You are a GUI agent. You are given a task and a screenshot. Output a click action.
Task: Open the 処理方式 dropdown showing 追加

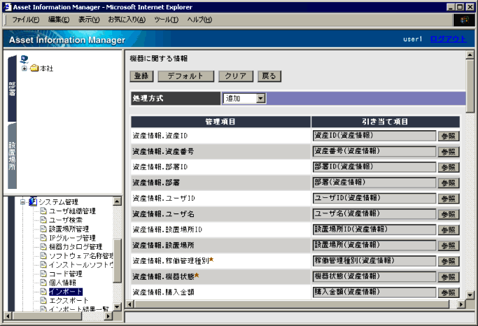click(261, 99)
